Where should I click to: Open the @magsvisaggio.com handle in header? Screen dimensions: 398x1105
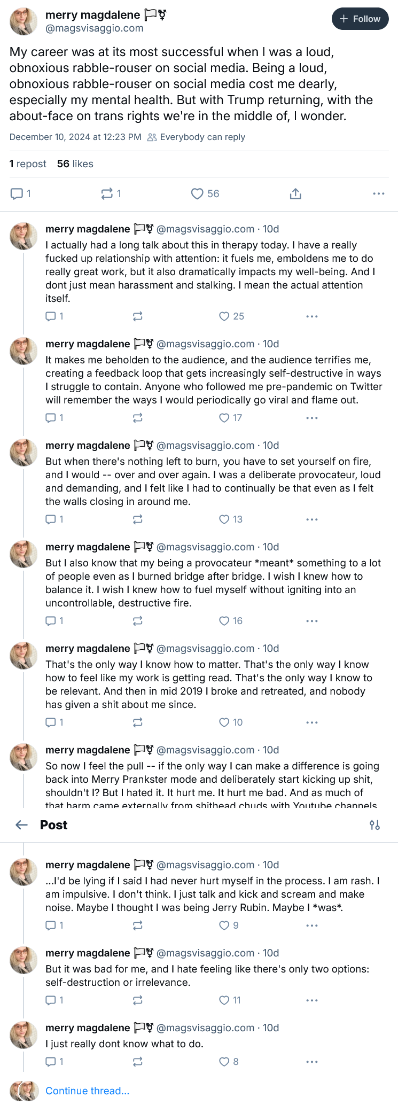pos(95,28)
